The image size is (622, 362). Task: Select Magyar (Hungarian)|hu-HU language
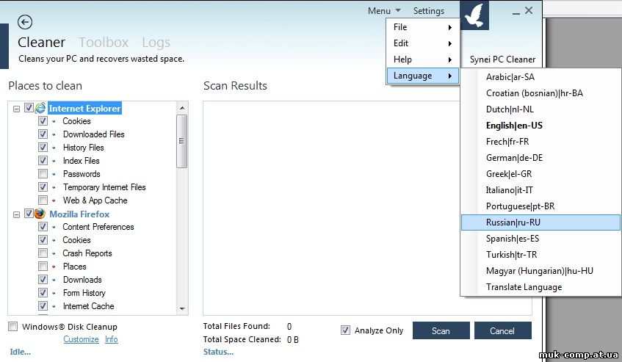(540, 271)
